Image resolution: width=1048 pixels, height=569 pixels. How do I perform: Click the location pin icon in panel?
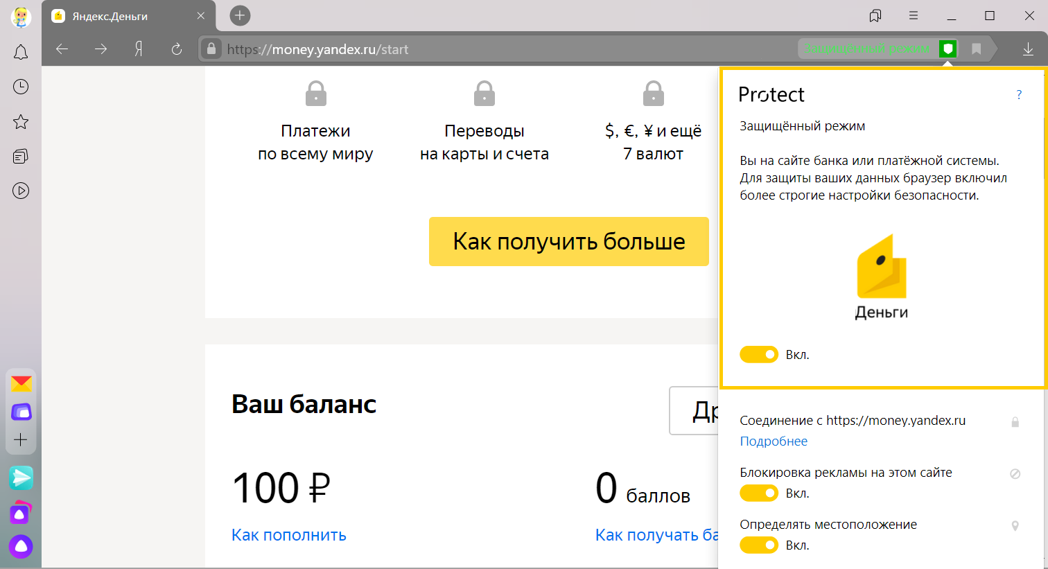(1015, 526)
